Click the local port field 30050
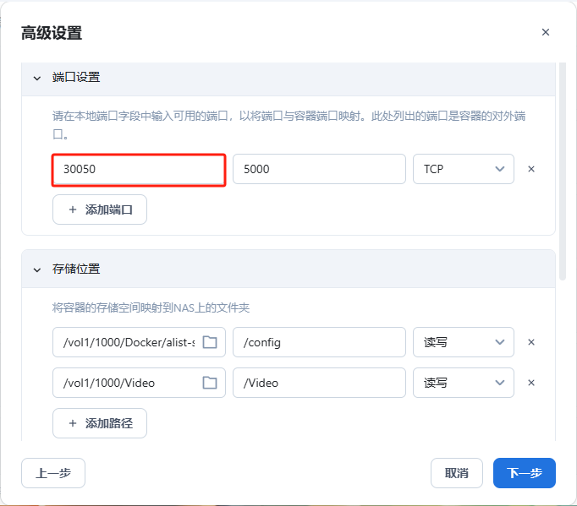Viewport: 577px width, 506px height. coord(139,170)
